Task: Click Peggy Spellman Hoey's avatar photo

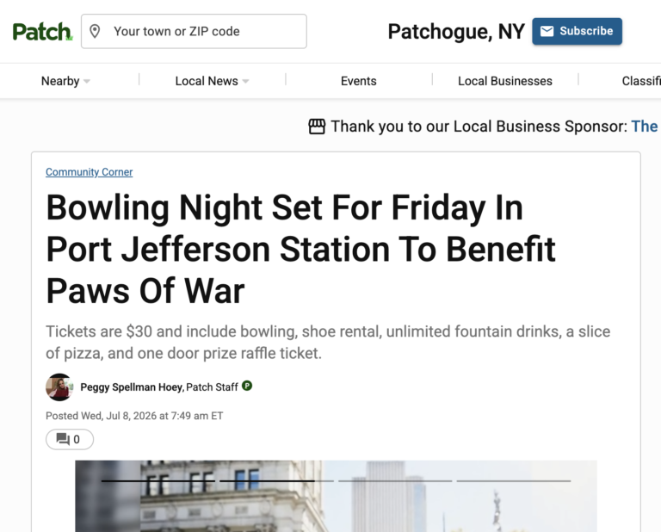Action: pos(59,387)
